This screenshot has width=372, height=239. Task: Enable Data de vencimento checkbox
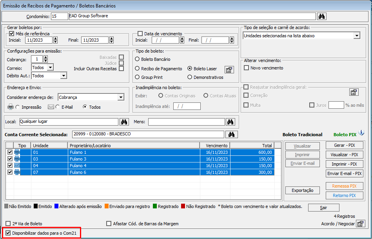pyautogui.click(x=140, y=34)
